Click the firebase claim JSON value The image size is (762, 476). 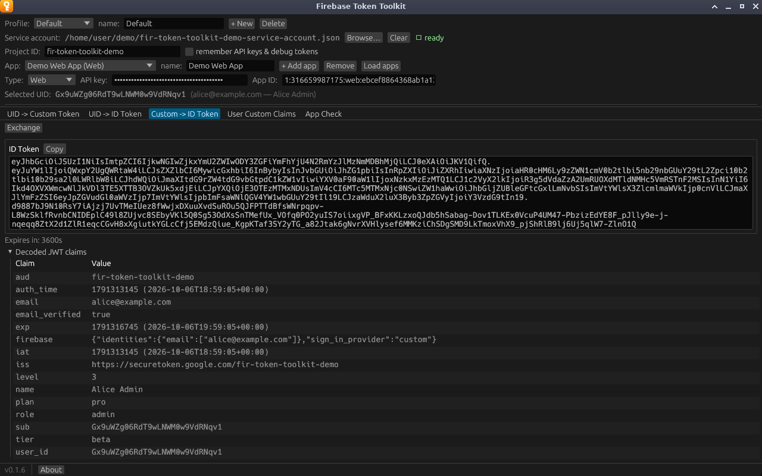click(264, 339)
